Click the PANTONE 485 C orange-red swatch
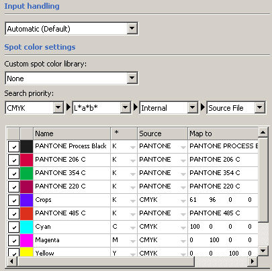Viewport: 272px width, 271px height. pos(27,213)
